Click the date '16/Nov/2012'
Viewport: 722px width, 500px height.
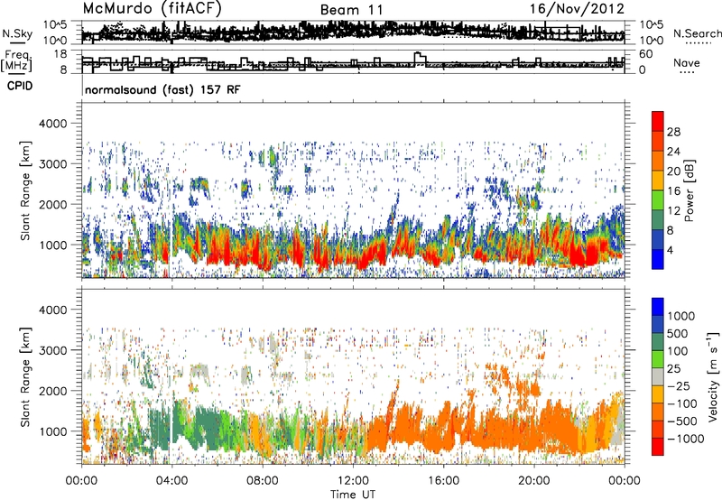577,9
